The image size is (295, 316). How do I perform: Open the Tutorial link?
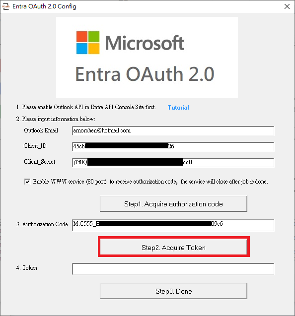[178, 108]
